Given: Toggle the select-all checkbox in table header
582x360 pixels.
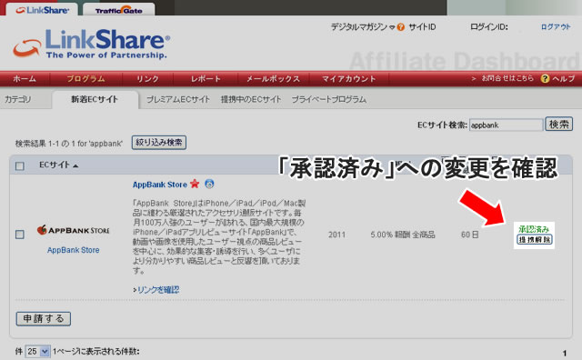Looking at the screenshot, I should pos(20,165).
